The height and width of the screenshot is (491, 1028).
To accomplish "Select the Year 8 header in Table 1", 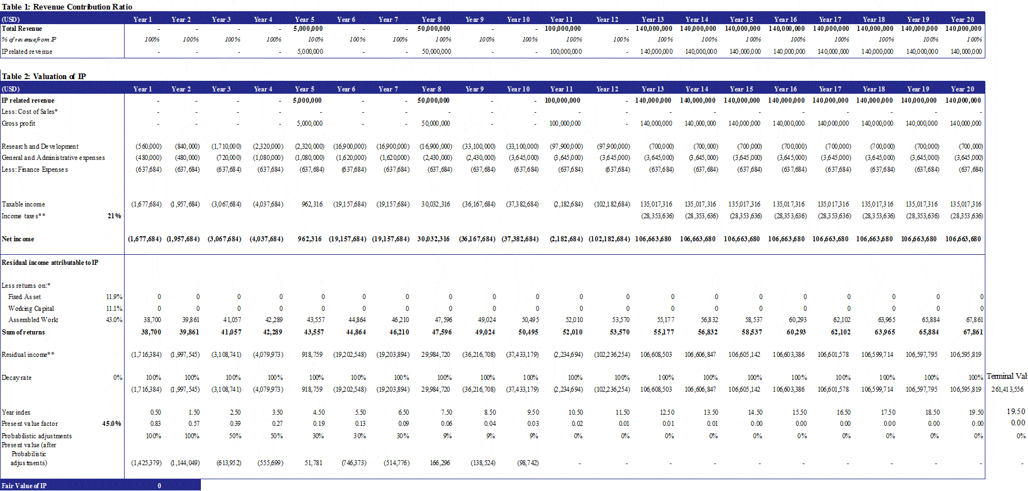I will [x=432, y=20].
